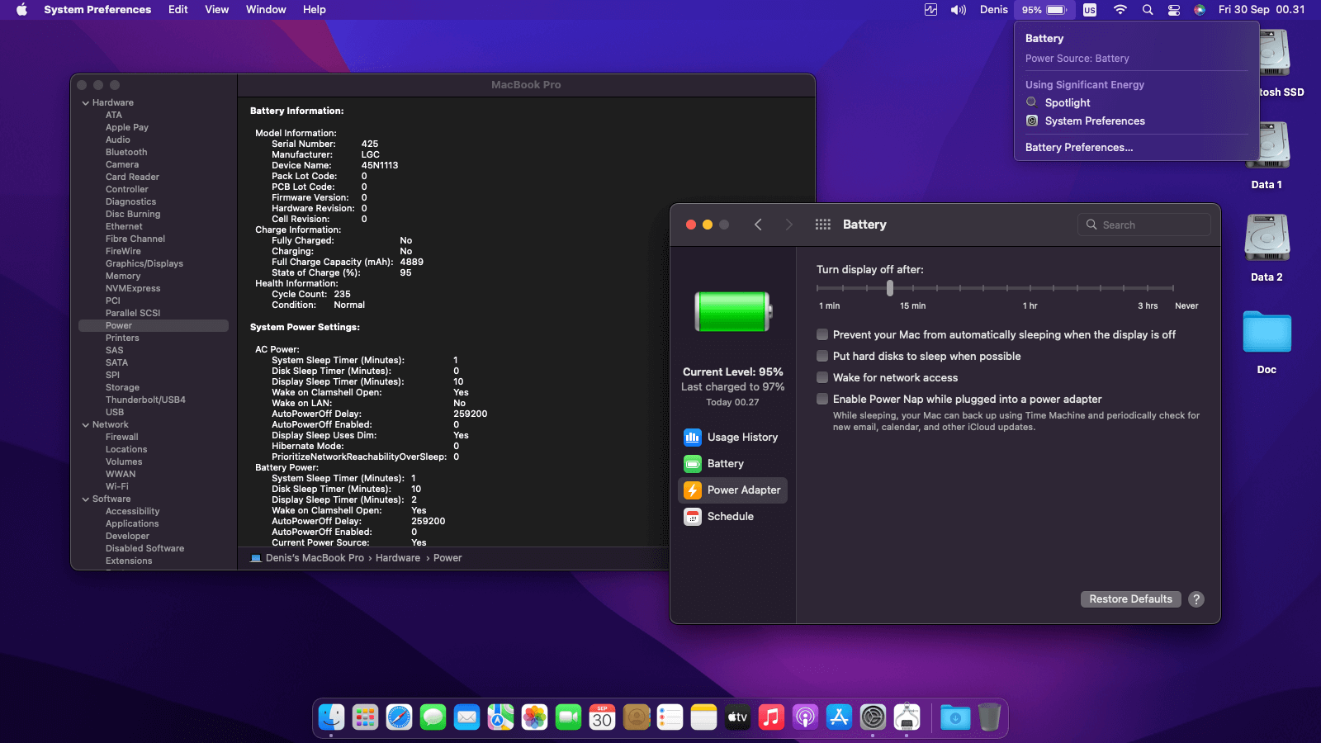This screenshot has height=743, width=1321.
Task: Open System Information in the dock
Action: click(907, 717)
